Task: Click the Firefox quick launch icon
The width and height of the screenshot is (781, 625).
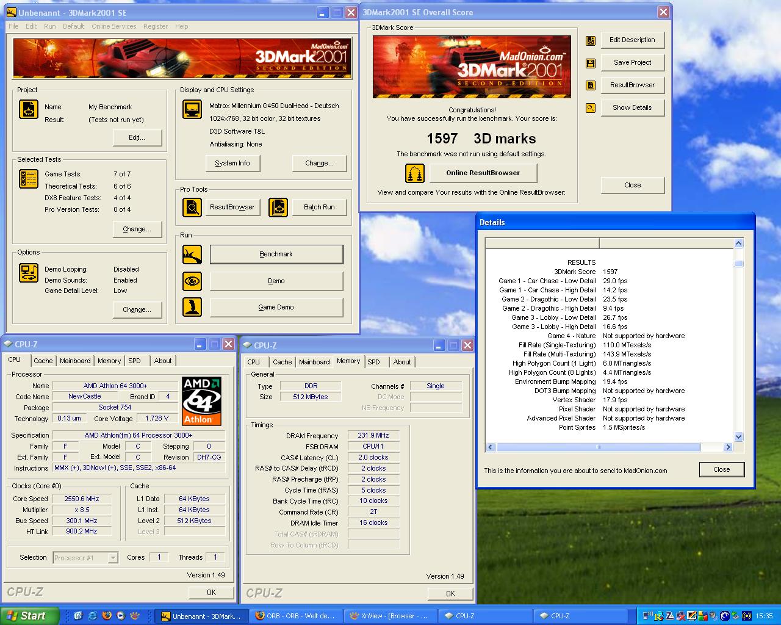Action: pyautogui.click(x=107, y=616)
